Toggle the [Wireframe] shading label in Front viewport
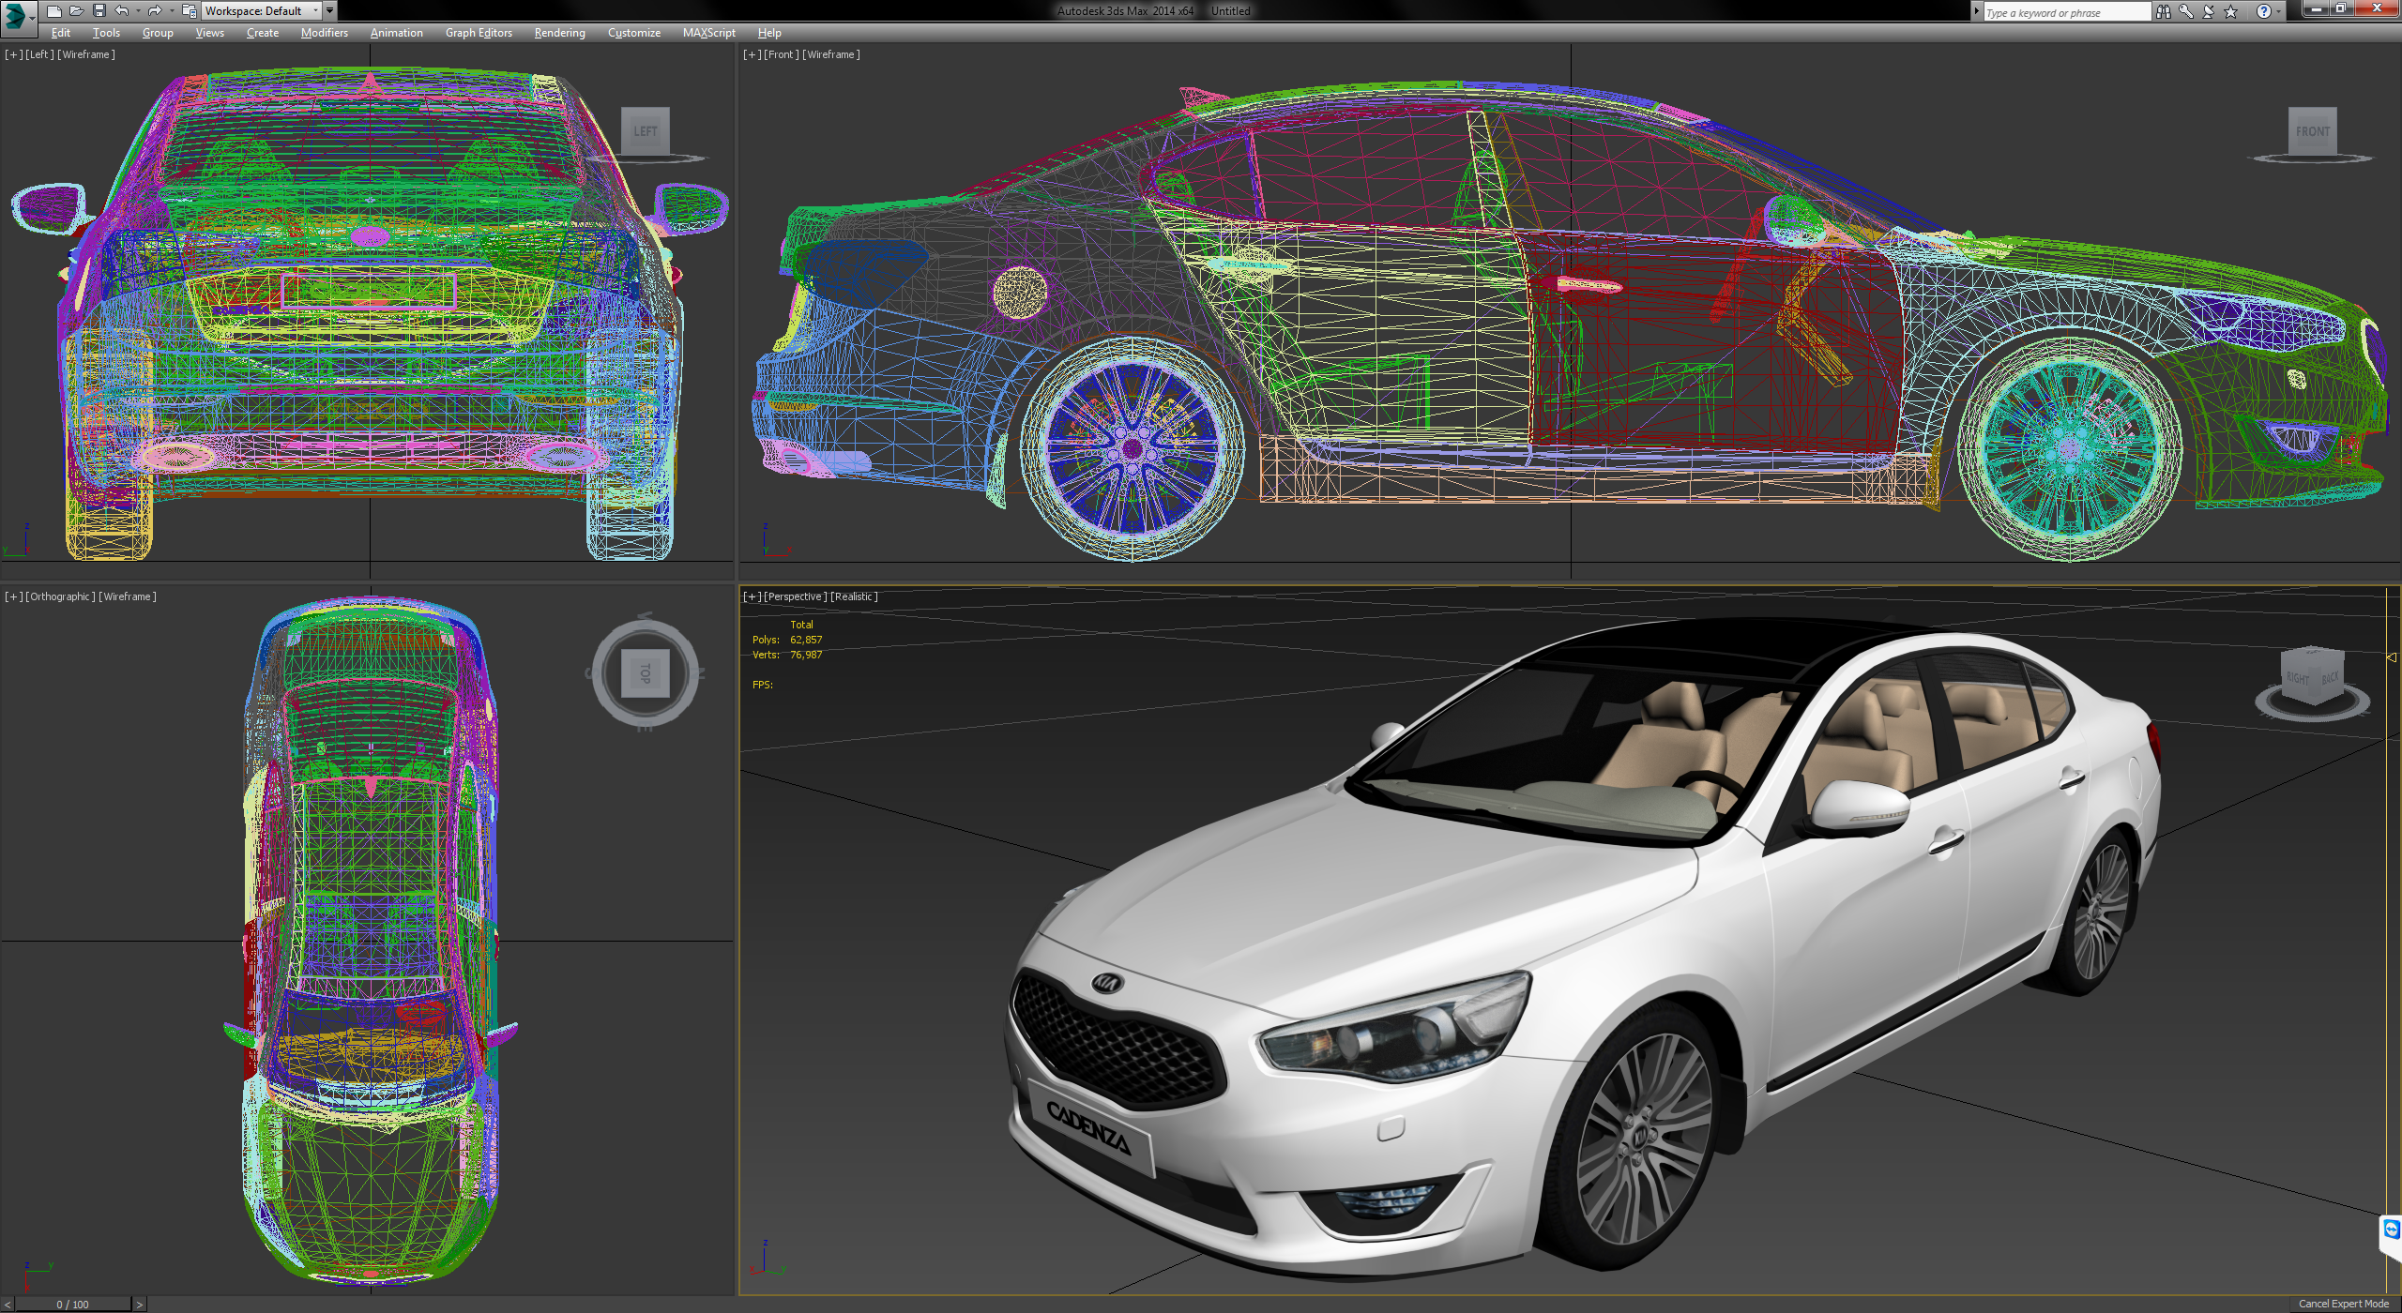The height and width of the screenshot is (1313, 2402). pyautogui.click(x=830, y=54)
